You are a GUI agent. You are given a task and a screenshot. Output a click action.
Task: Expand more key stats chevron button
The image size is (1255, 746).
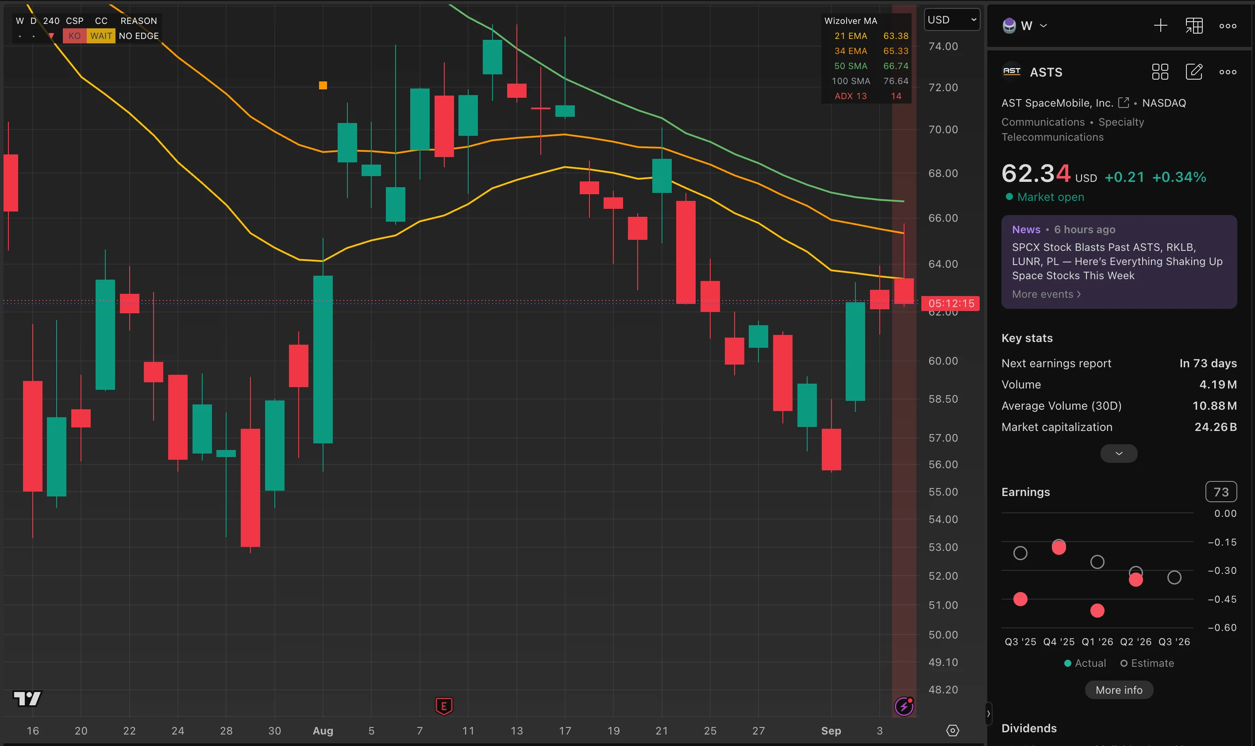pyautogui.click(x=1119, y=454)
